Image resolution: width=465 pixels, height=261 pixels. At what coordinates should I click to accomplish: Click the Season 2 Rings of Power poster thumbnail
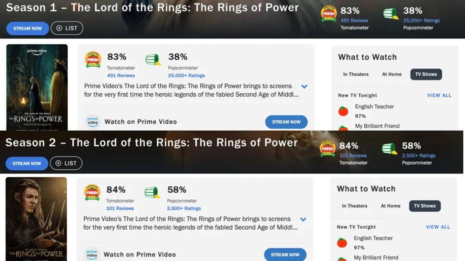click(x=36, y=218)
